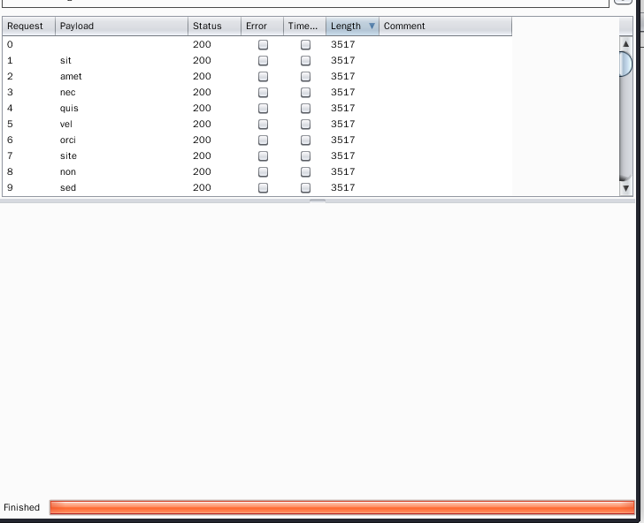Select the payload 'nec' cell
This screenshot has height=523, width=644.
coord(121,92)
